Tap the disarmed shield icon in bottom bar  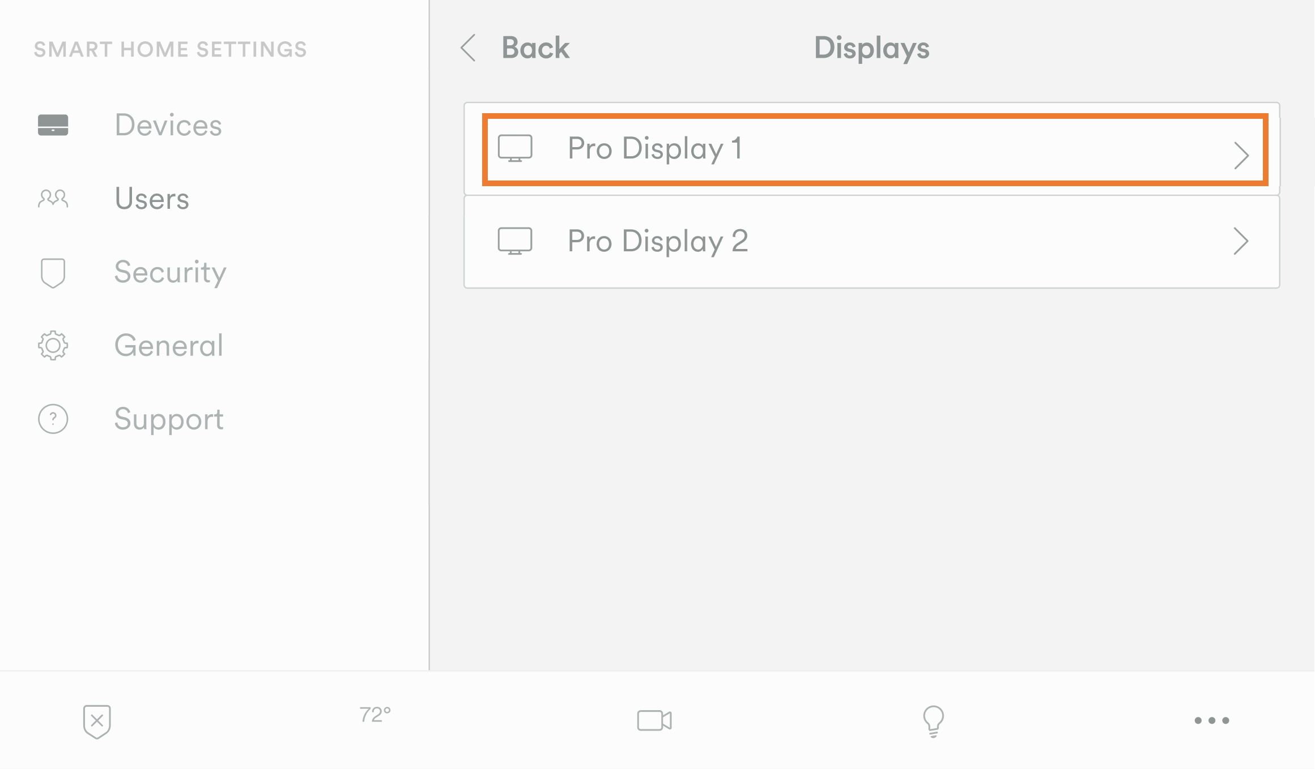pos(97,721)
